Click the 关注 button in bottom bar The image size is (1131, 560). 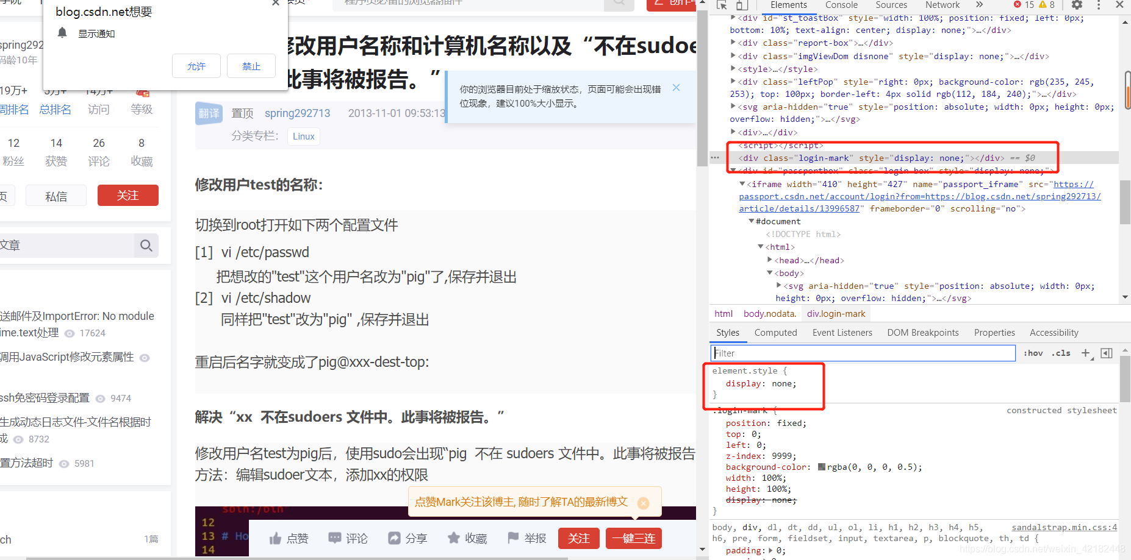(x=579, y=538)
